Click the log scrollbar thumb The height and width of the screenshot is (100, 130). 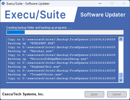click(x=121, y=75)
